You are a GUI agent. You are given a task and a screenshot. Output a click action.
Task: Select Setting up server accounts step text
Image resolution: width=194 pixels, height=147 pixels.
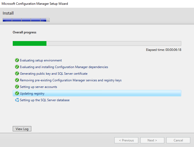pyautogui.click(x=38, y=87)
